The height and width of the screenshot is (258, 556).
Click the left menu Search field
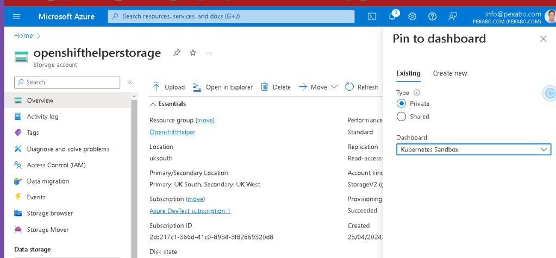click(67, 82)
